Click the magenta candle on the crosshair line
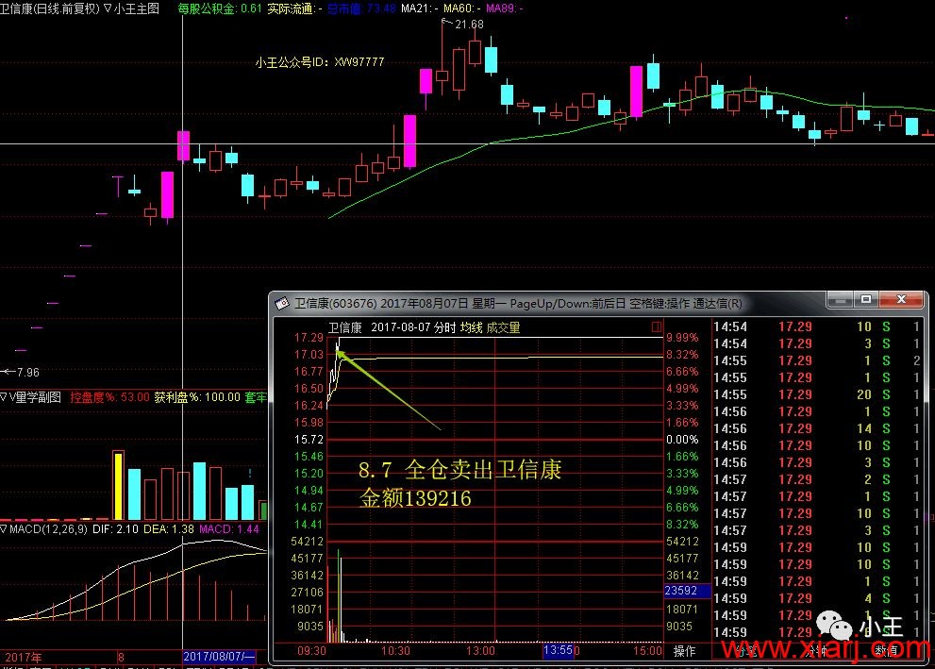 [184, 145]
